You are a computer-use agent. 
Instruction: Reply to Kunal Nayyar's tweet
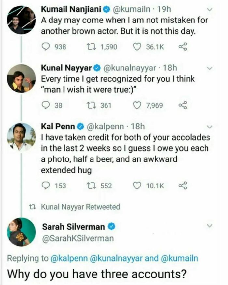coord(46,105)
